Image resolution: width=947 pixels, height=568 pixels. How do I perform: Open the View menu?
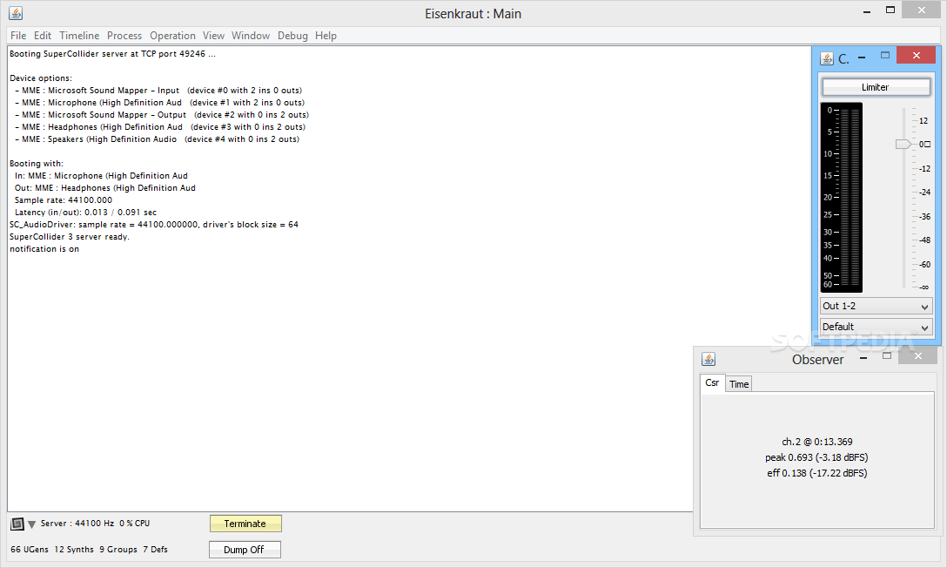(x=213, y=36)
